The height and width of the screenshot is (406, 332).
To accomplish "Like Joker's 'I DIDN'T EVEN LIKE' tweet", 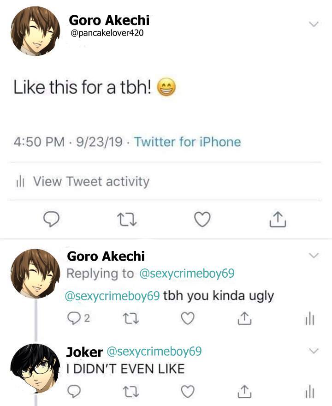I will click(187, 391).
